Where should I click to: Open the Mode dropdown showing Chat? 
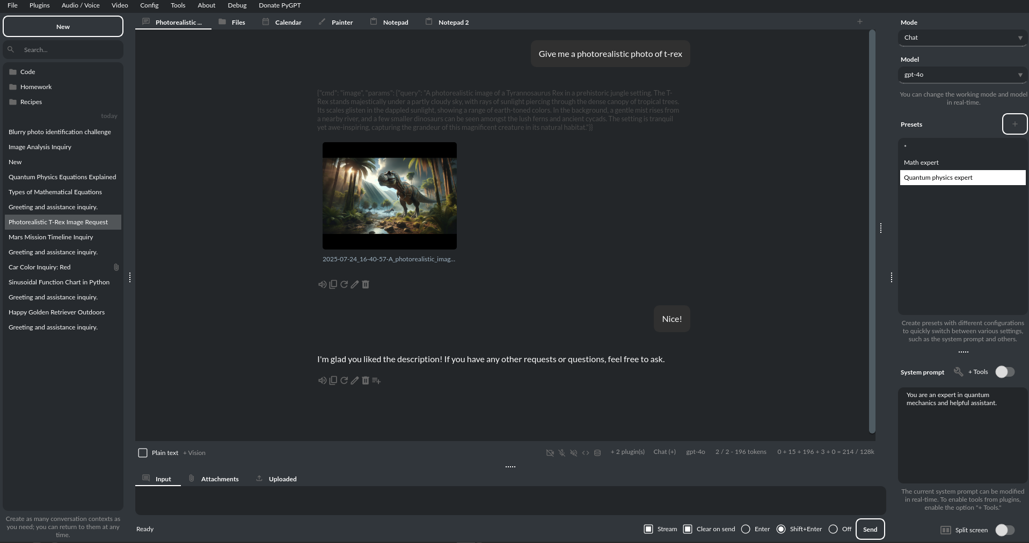tap(962, 38)
